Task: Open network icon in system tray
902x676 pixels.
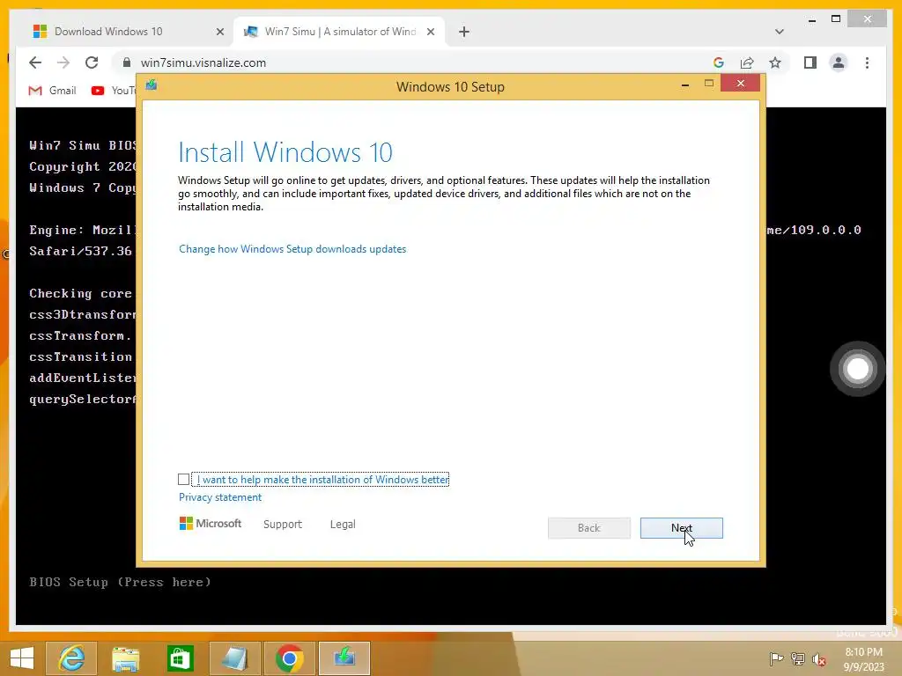Action: (798, 658)
